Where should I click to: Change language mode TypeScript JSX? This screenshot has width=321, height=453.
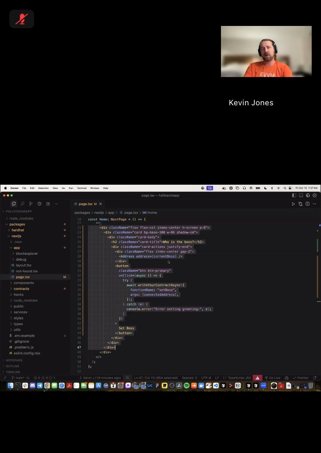tap(240, 378)
